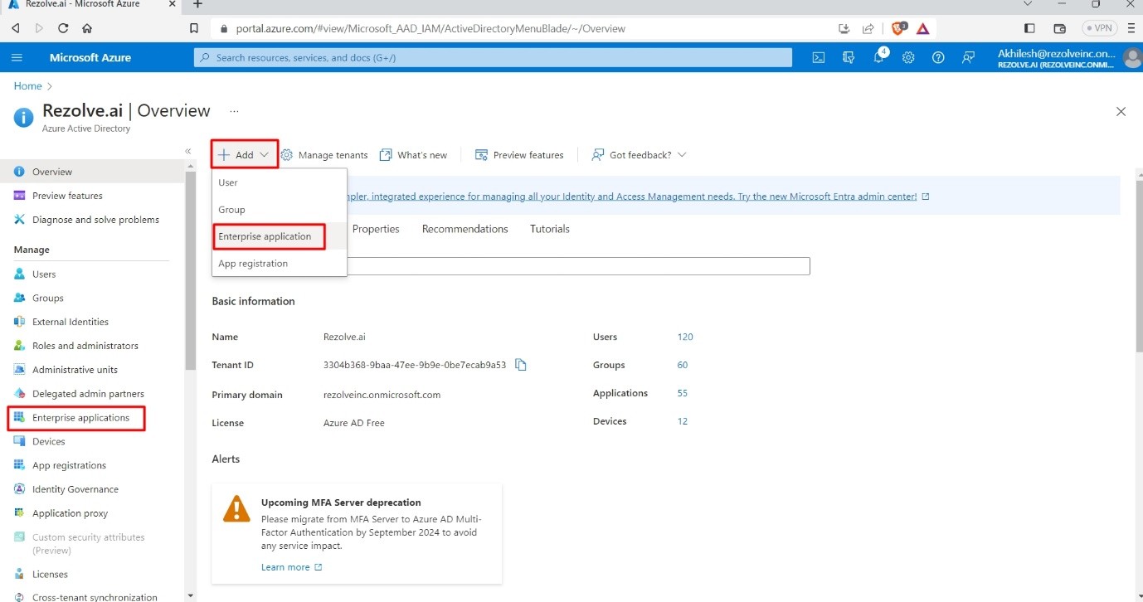Copy the Tenant ID to clipboard

tap(521, 365)
